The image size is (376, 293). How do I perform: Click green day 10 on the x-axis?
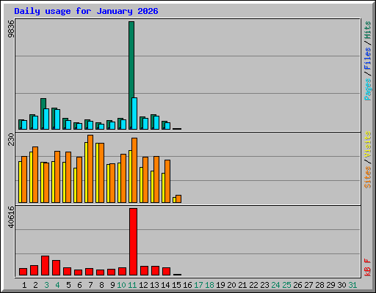(x=121, y=285)
